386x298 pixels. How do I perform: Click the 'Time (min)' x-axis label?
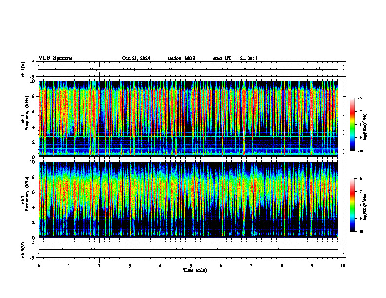coord(195,270)
